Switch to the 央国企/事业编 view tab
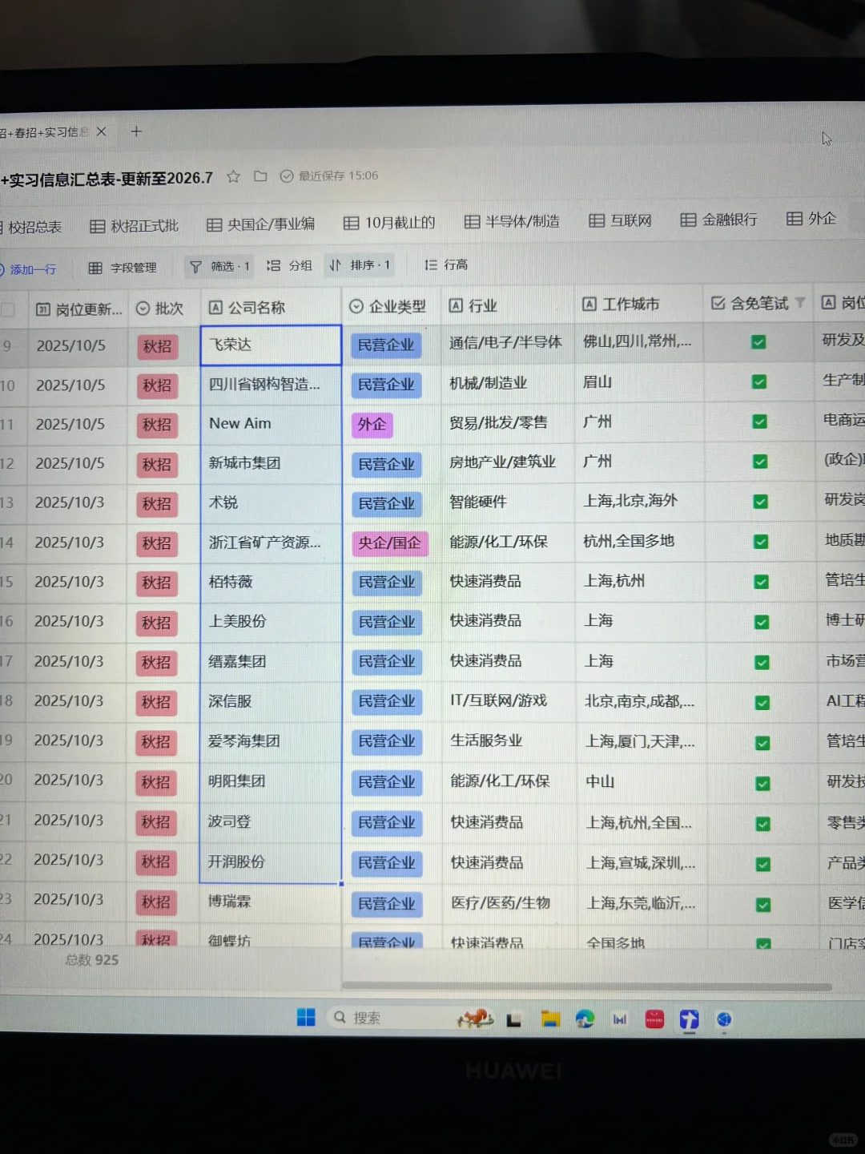865x1154 pixels. click(x=261, y=224)
